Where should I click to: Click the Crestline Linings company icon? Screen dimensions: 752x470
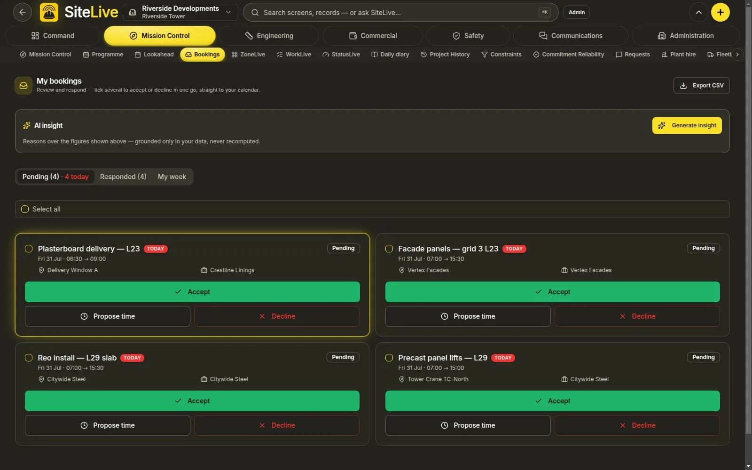pyautogui.click(x=204, y=270)
